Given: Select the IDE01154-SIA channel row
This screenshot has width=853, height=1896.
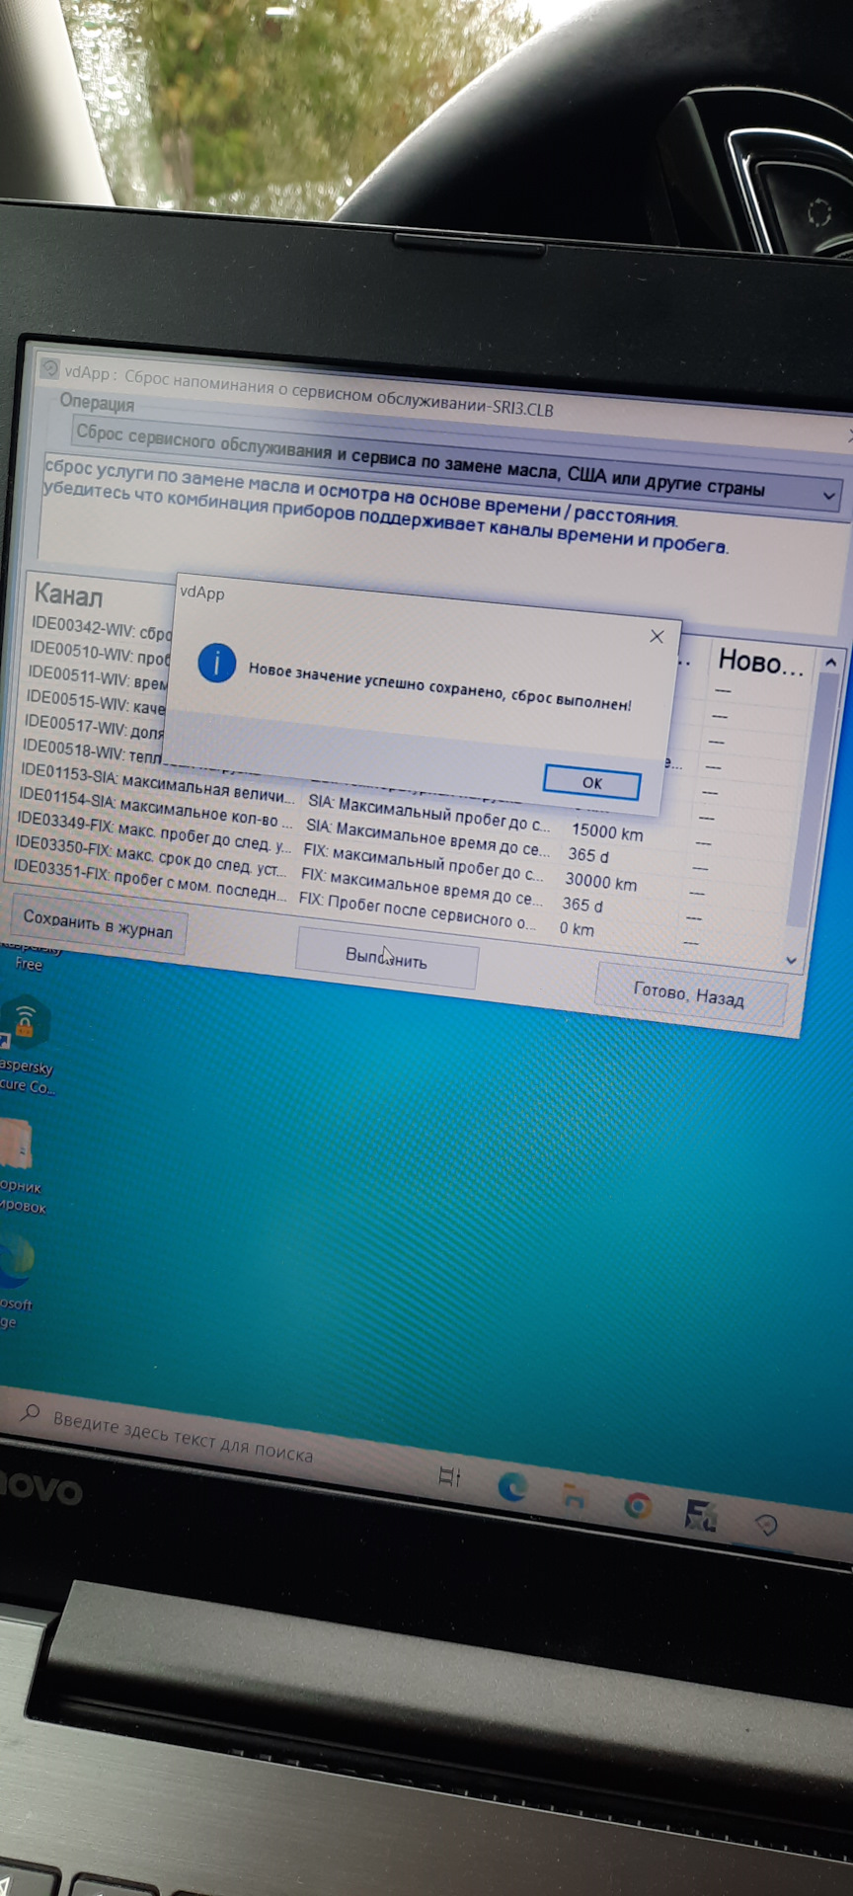Looking at the screenshot, I should pos(155,807).
